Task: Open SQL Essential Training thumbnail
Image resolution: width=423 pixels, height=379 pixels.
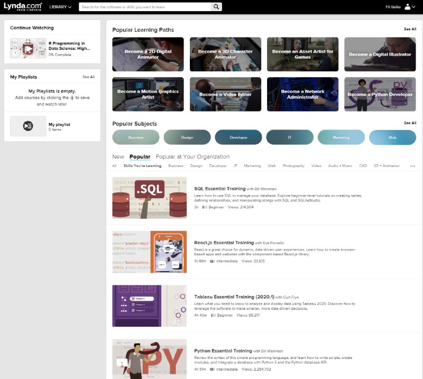Action: pyautogui.click(x=150, y=198)
